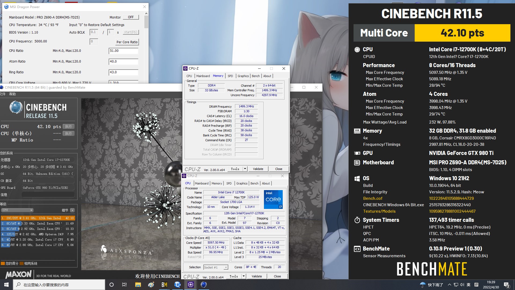The width and height of the screenshot is (515, 290).
Task: Open Tools dropdown arrow in upper CPU-Z
Action: [245, 169]
